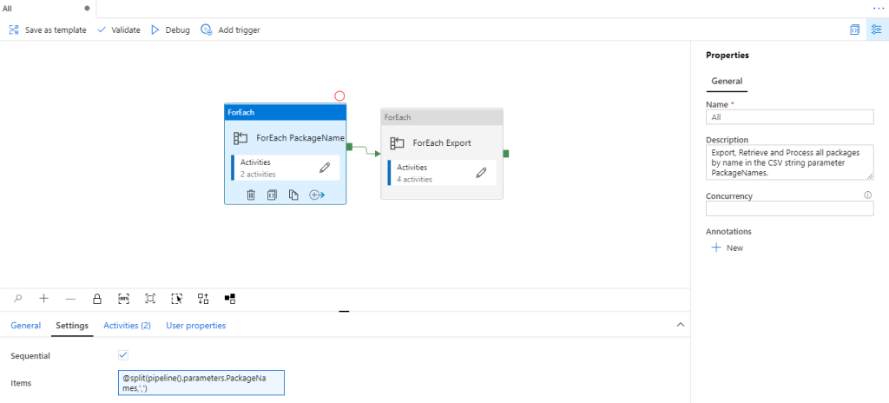Click the Concurrency input field

(x=789, y=208)
